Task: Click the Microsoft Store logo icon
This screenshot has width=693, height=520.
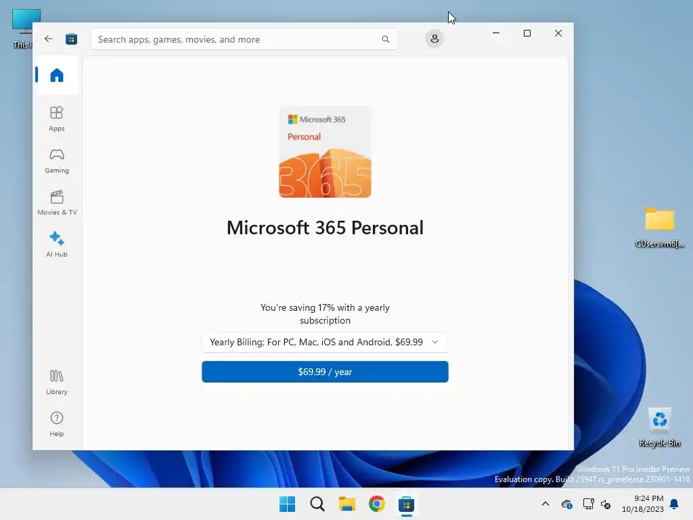Action: (71, 39)
